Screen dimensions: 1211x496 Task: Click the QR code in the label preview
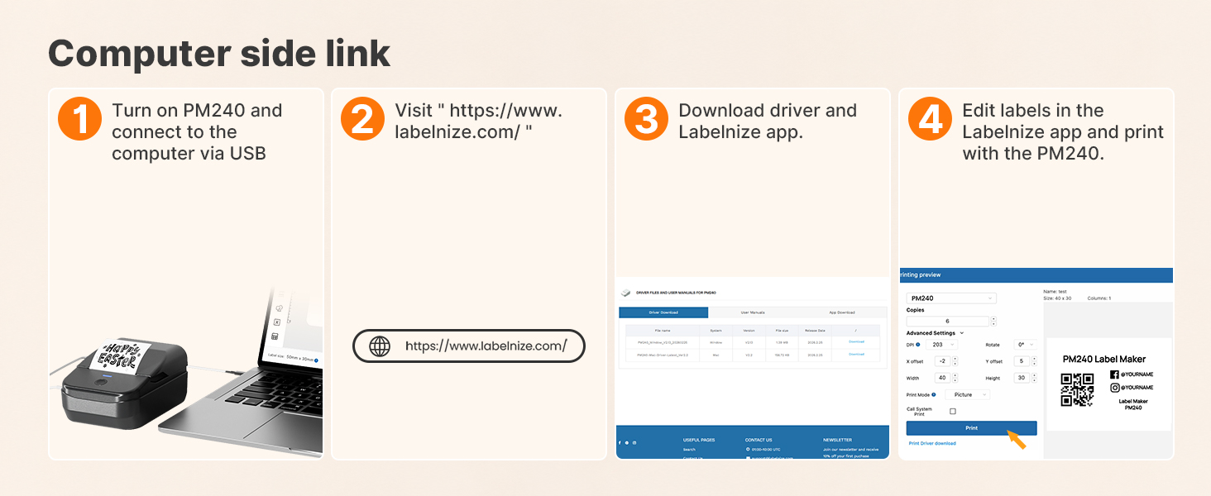(1078, 390)
